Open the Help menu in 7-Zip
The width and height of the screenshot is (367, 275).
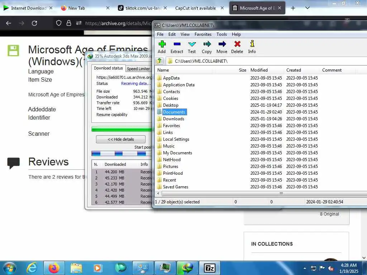pyautogui.click(x=236, y=34)
